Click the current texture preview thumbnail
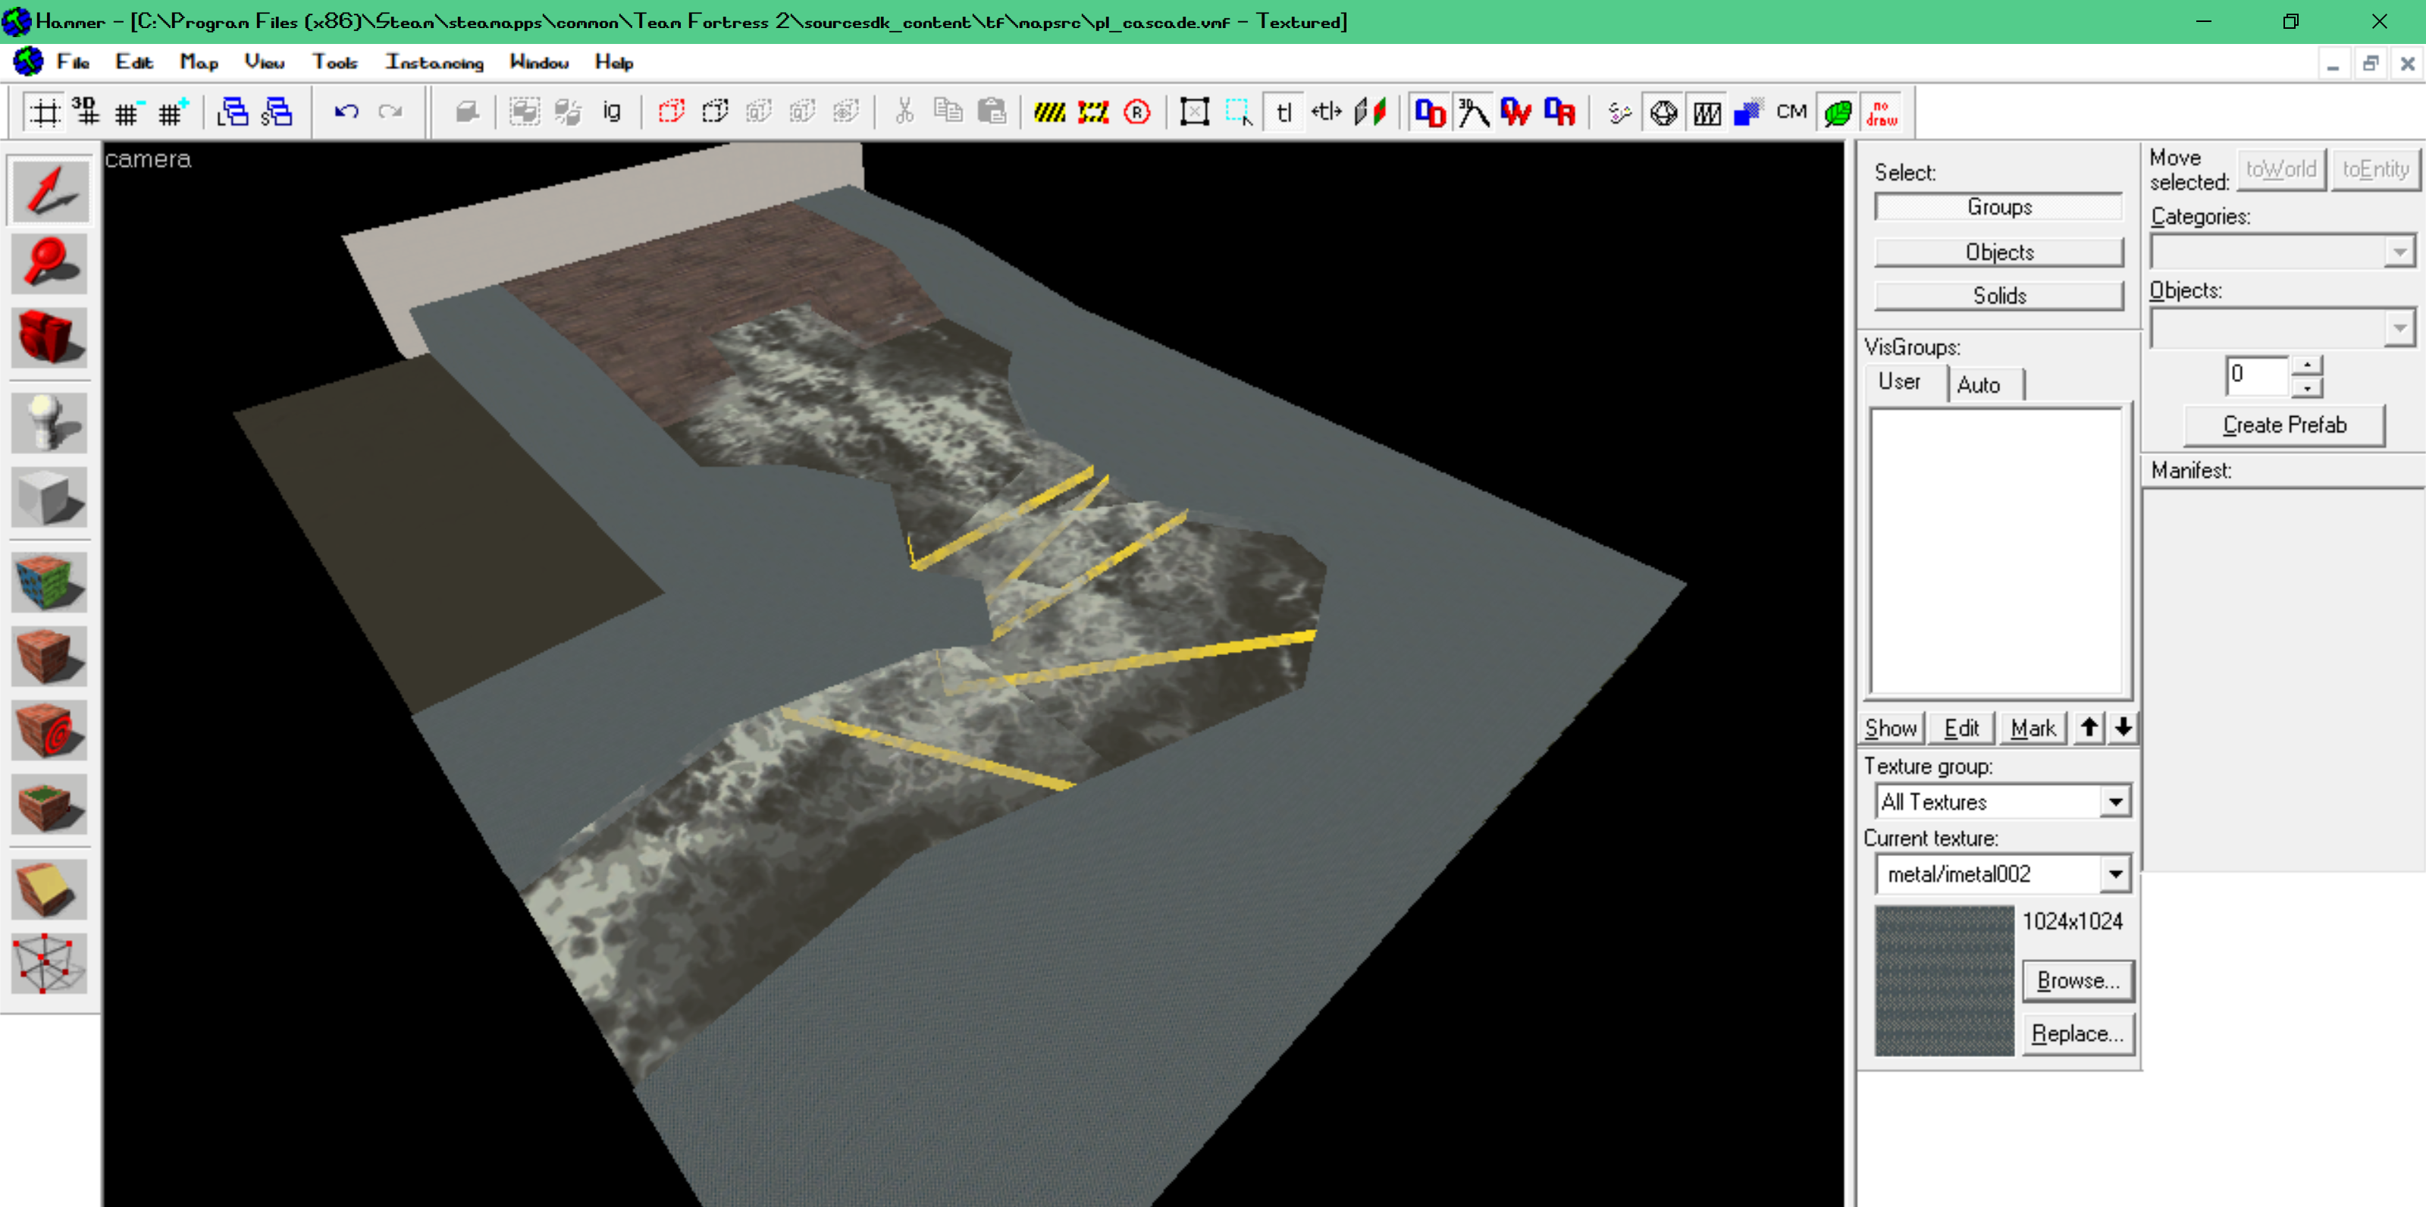Screen dimensions: 2426x1207 pos(1943,980)
